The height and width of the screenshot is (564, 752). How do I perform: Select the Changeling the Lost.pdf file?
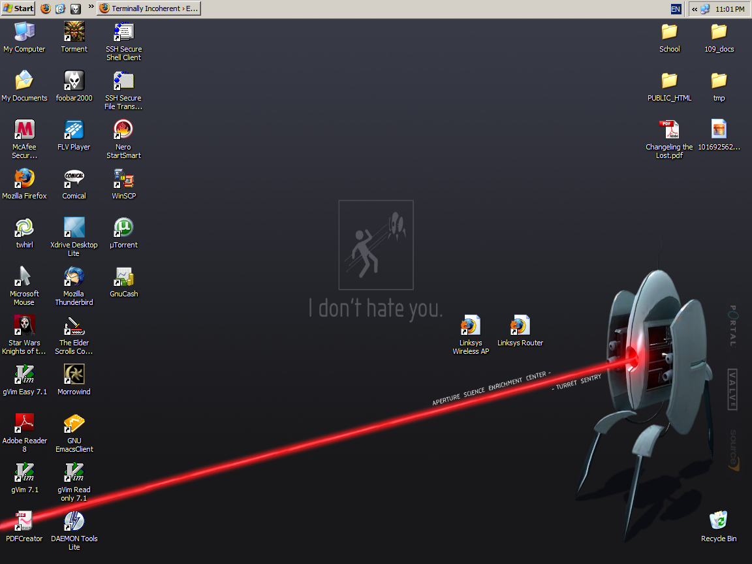pos(669,130)
